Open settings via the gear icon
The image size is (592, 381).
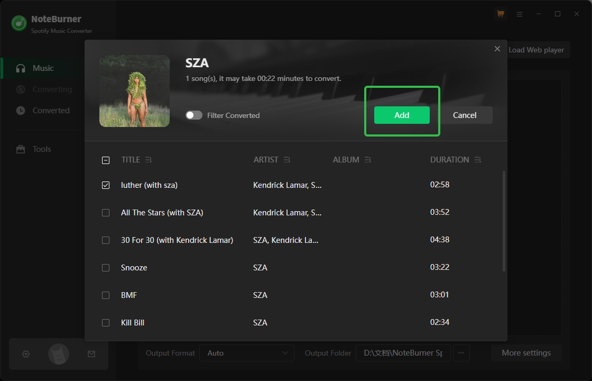(x=25, y=353)
